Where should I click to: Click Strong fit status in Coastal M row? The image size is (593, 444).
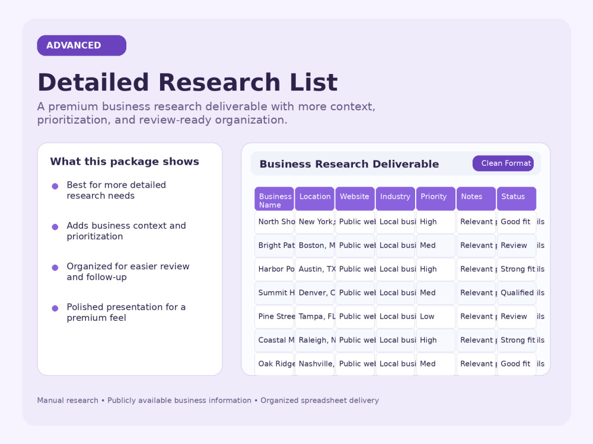point(517,340)
